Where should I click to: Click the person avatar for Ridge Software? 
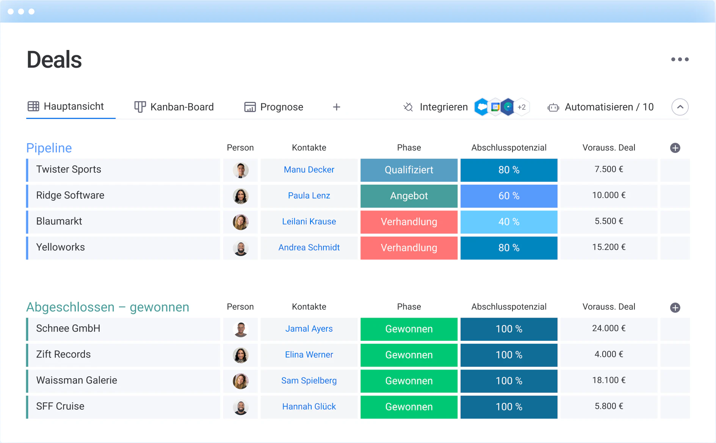(241, 196)
